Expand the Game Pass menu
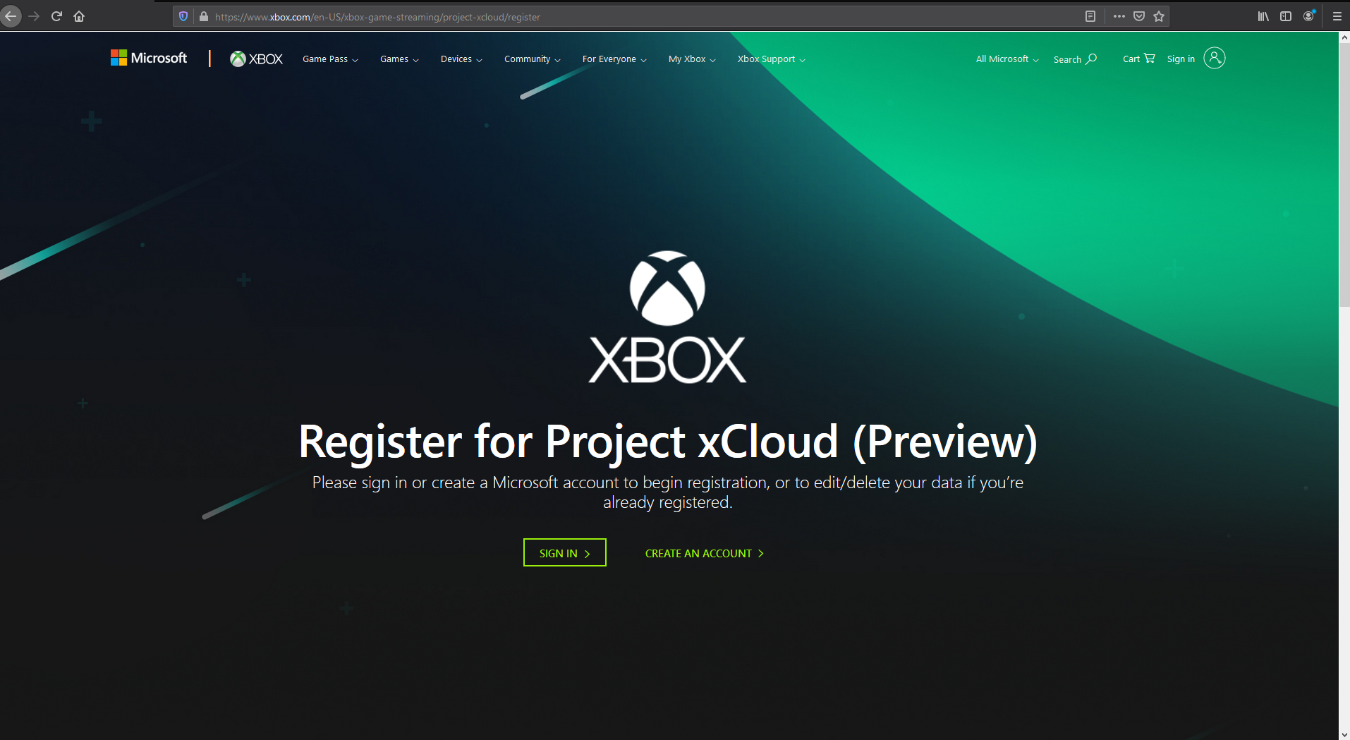This screenshot has width=1350, height=740. pyautogui.click(x=330, y=59)
